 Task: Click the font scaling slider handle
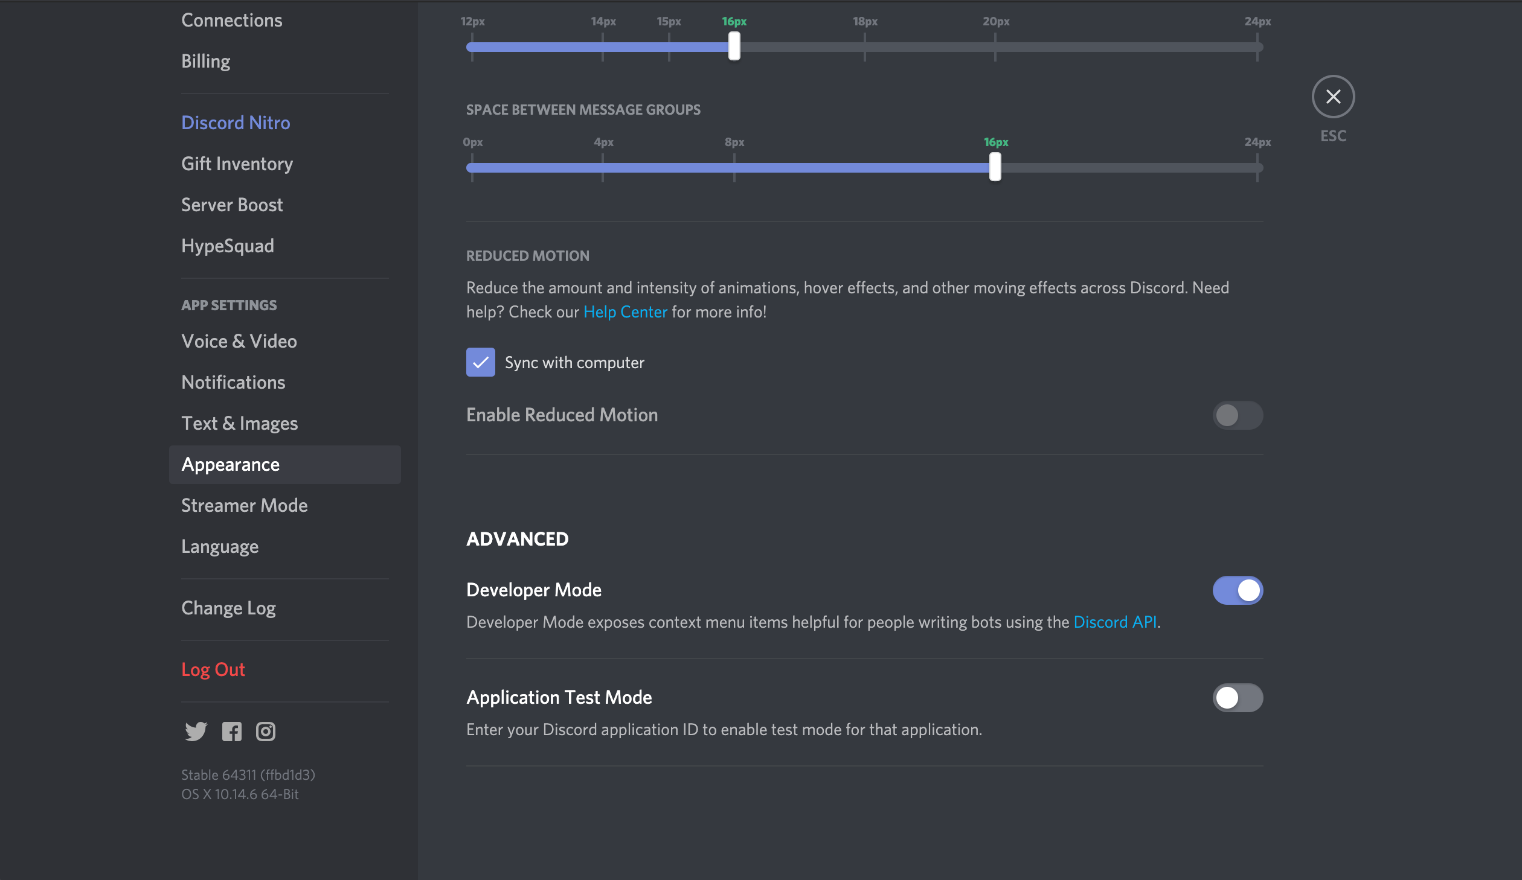point(734,46)
